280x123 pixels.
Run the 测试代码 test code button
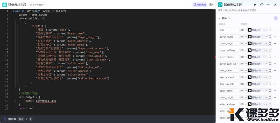pos(200,5)
